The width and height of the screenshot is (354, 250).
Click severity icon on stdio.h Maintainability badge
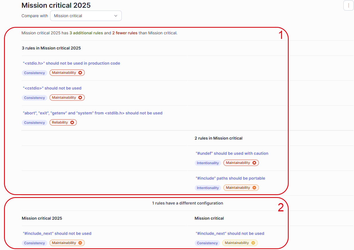80,73
